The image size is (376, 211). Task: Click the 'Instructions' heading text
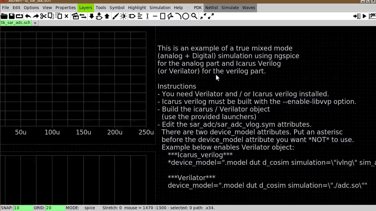click(x=177, y=86)
